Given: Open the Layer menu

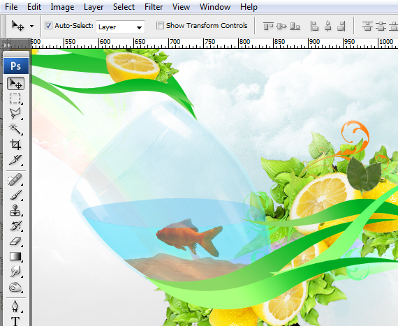Looking at the screenshot, I should click(x=94, y=7).
